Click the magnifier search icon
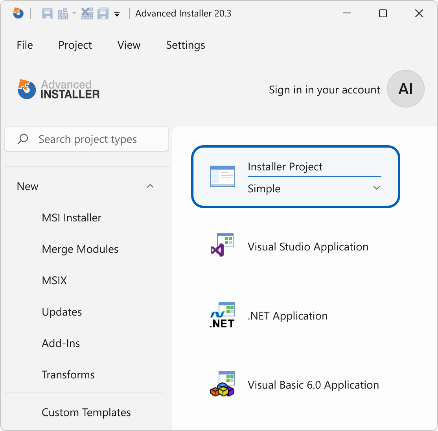The height and width of the screenshot is (431, 438). pos(23,139)
